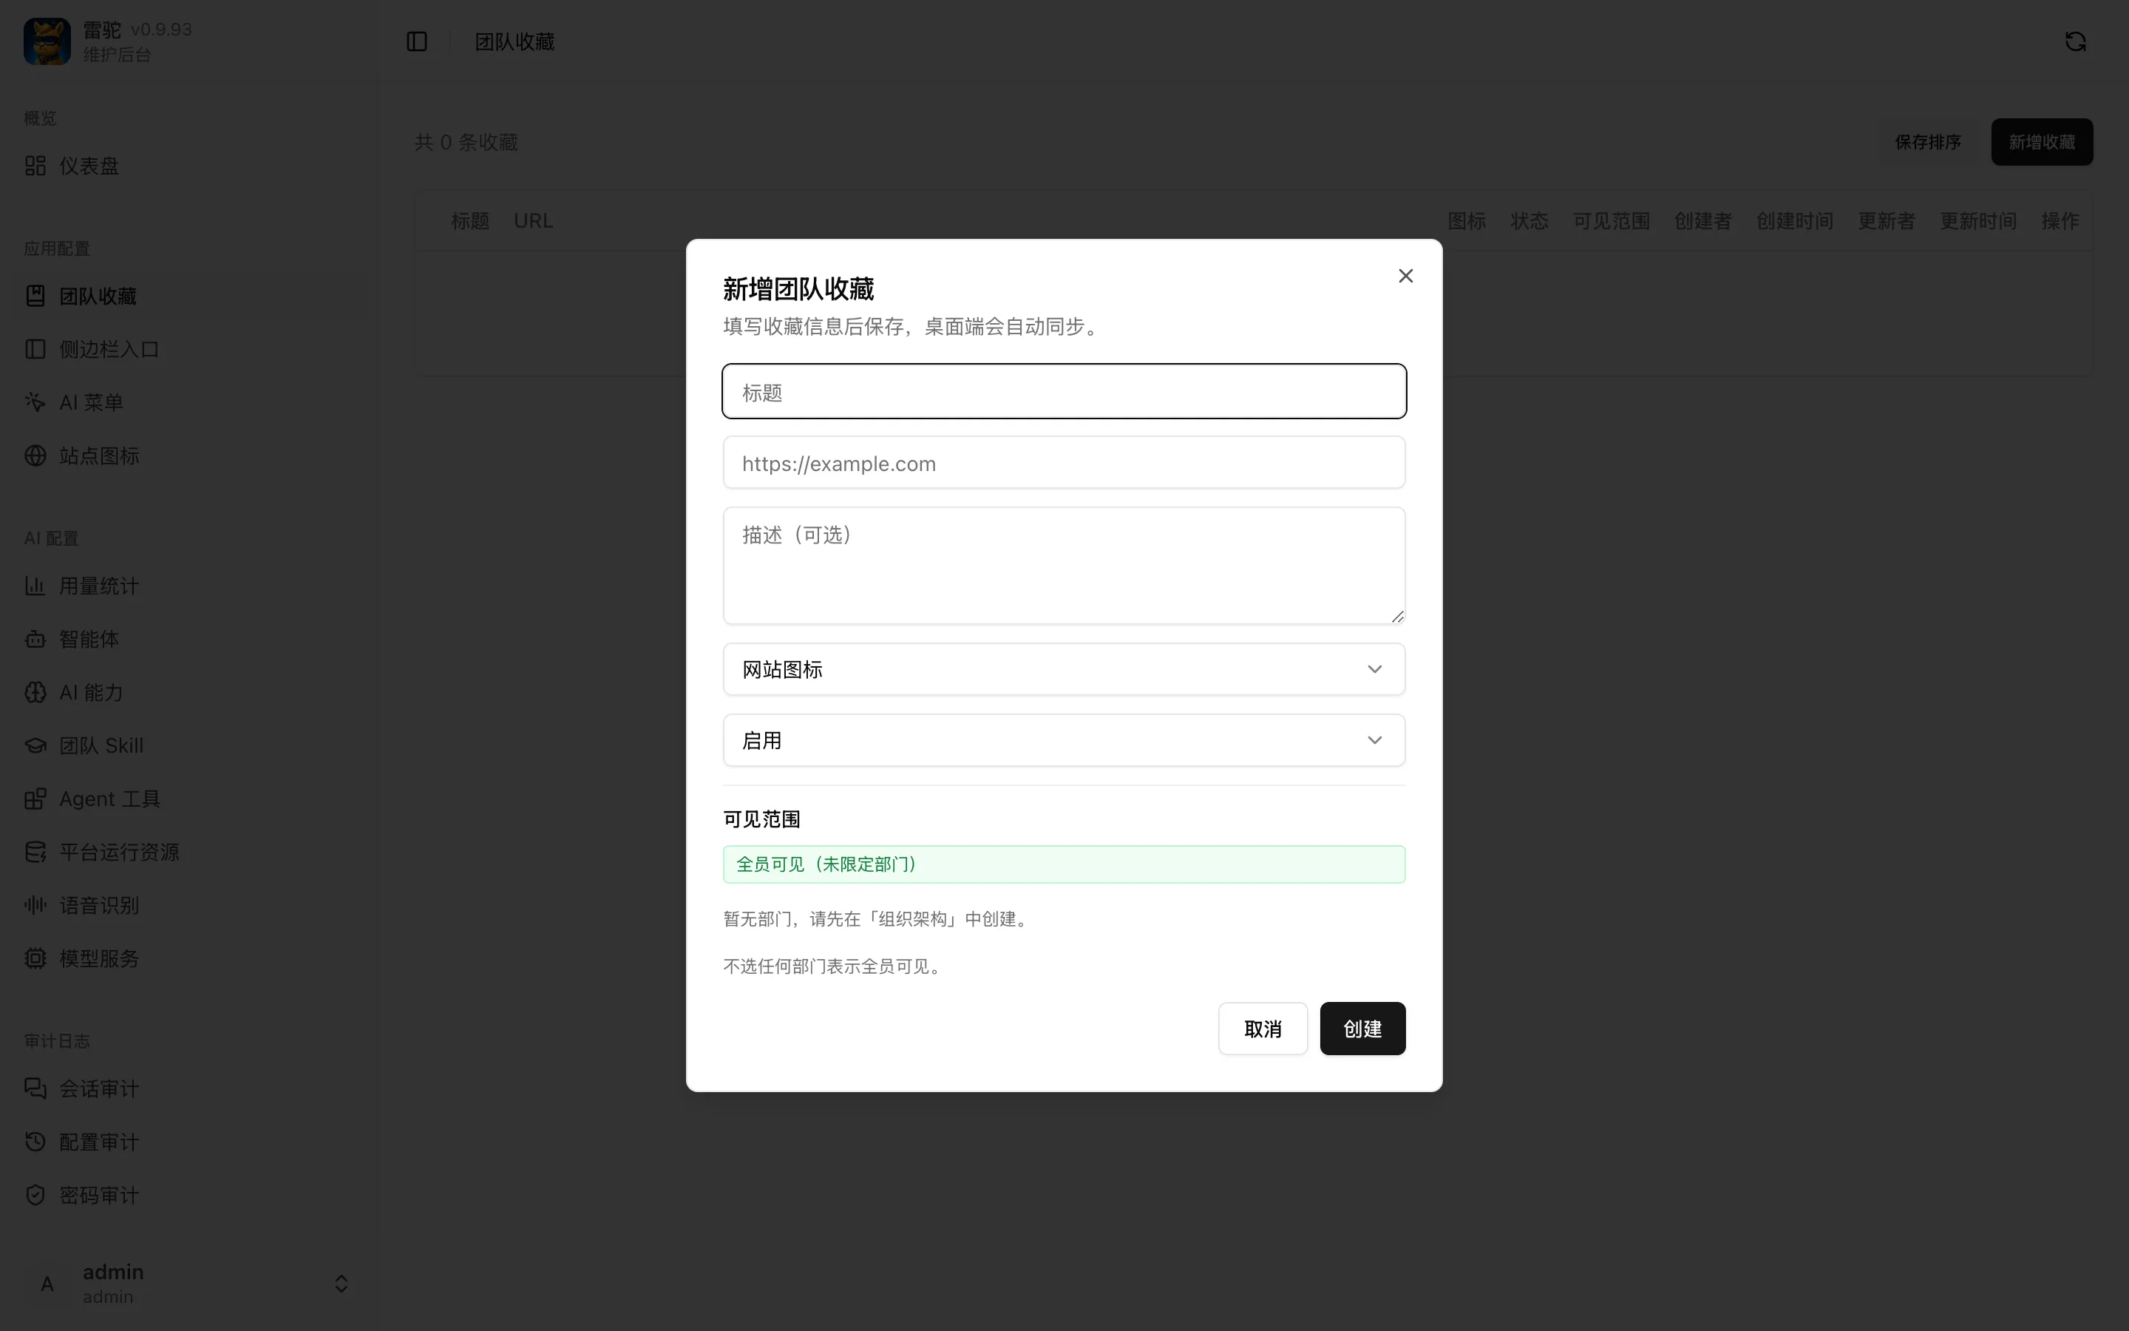Viewport: 2129px width, 1331px height.
Task: Click the 团队 Skill graduation cap icon
Action: (x=35, y=745)
